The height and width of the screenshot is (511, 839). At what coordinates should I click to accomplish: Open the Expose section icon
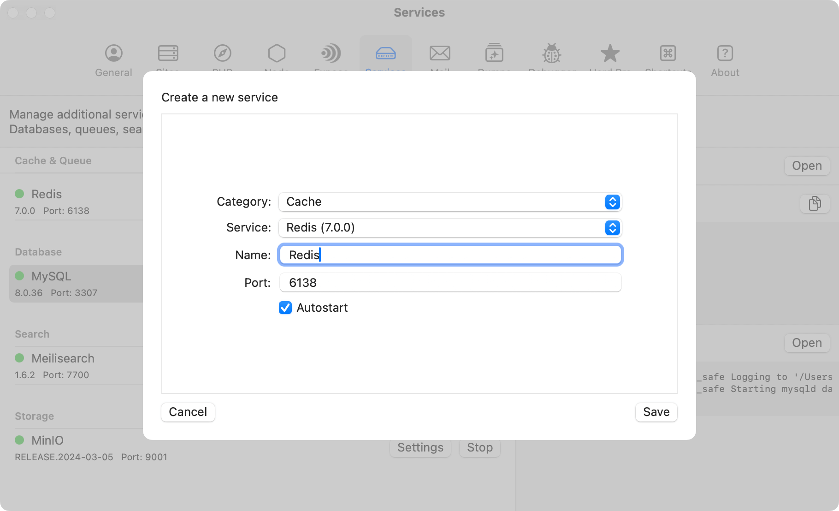coord(331,53)
